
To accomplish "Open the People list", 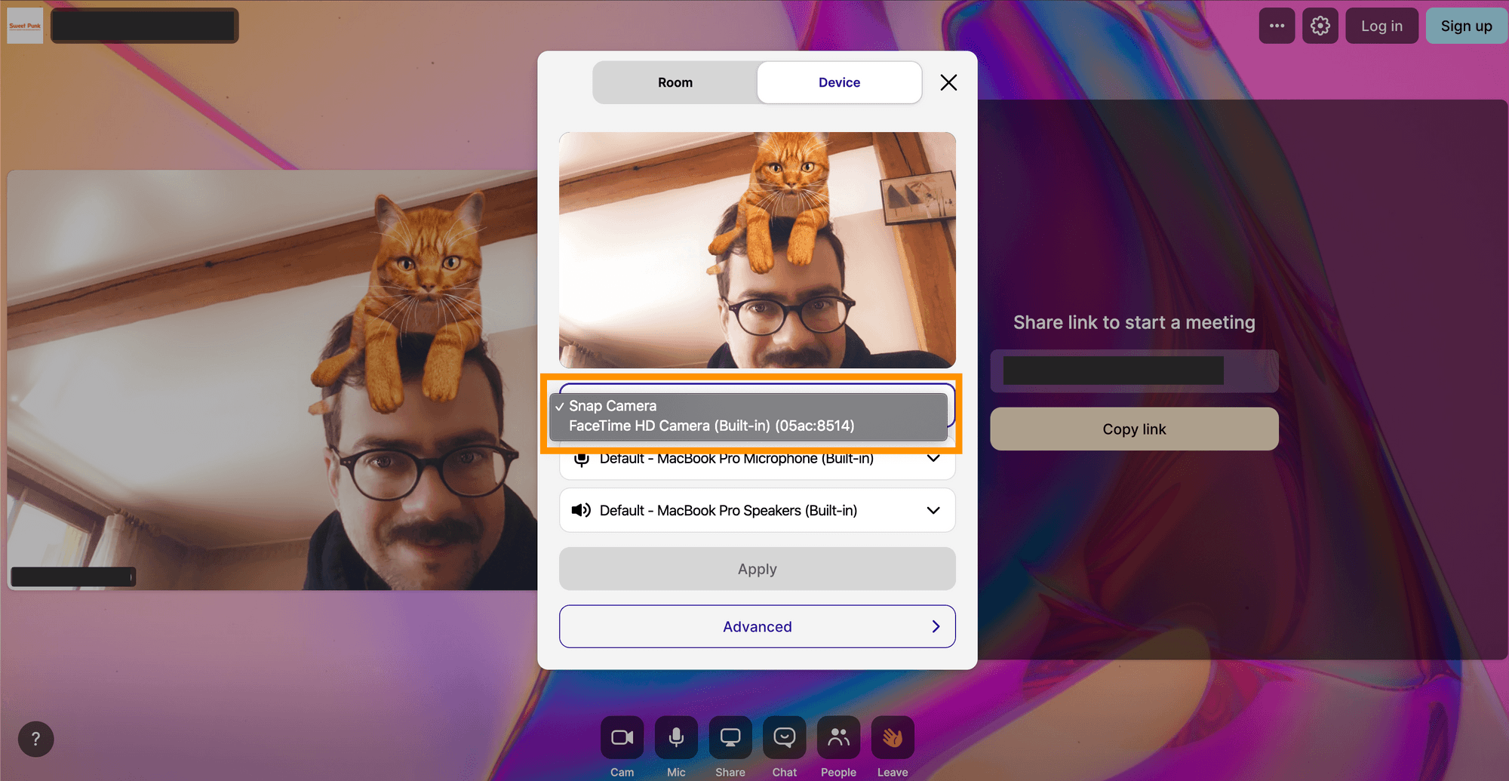I will (838, 737).
